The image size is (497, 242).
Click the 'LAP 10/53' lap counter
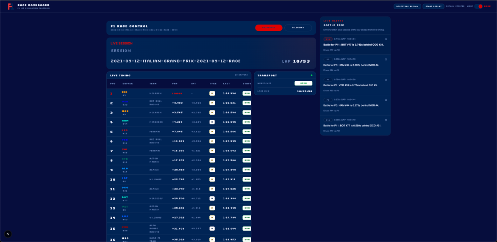tap(296, 61)
